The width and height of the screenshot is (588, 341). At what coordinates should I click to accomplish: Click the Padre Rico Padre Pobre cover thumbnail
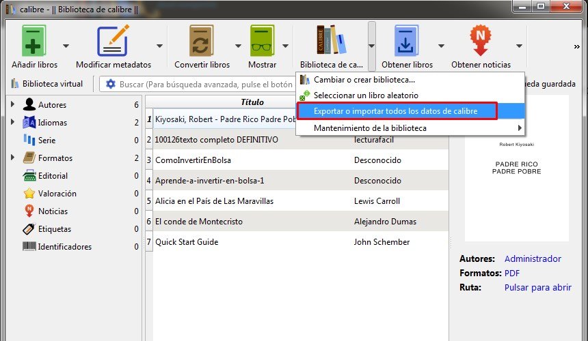(517, 168)
